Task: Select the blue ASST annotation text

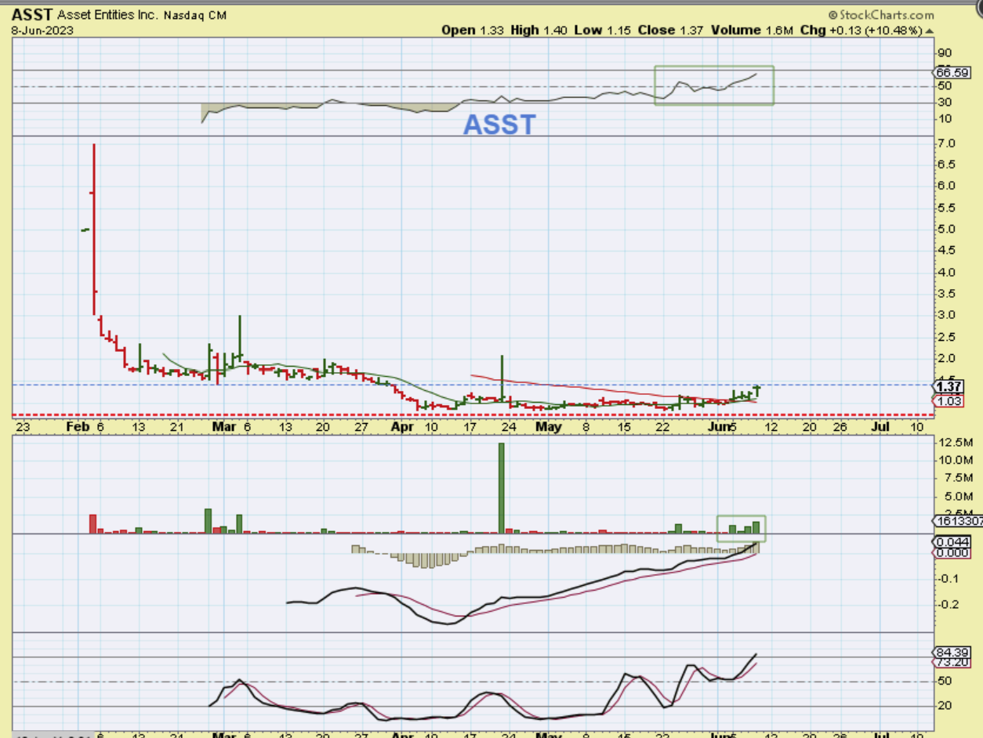Action: tap(499, 125)
